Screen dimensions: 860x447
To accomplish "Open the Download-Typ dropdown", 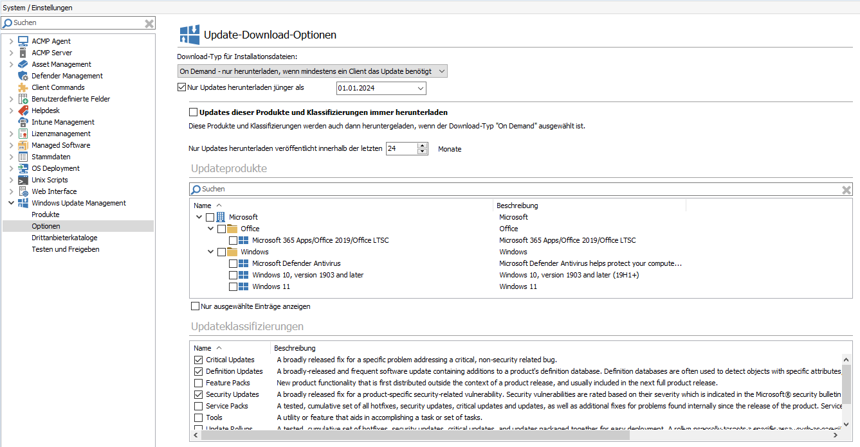I will (442, 71).
